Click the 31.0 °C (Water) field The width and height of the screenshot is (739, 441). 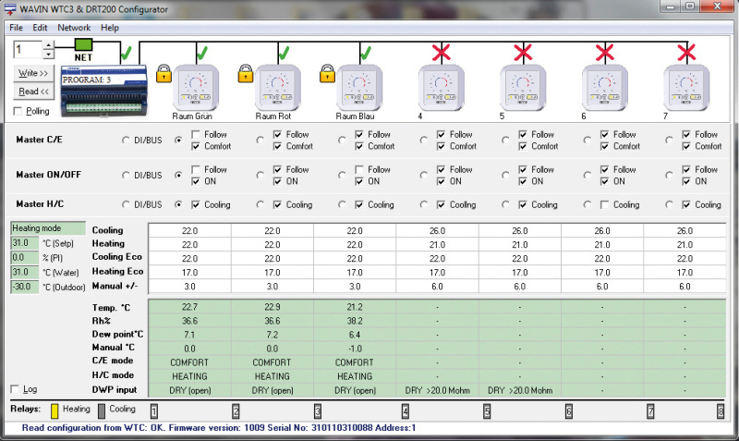[x=25, y=272]
